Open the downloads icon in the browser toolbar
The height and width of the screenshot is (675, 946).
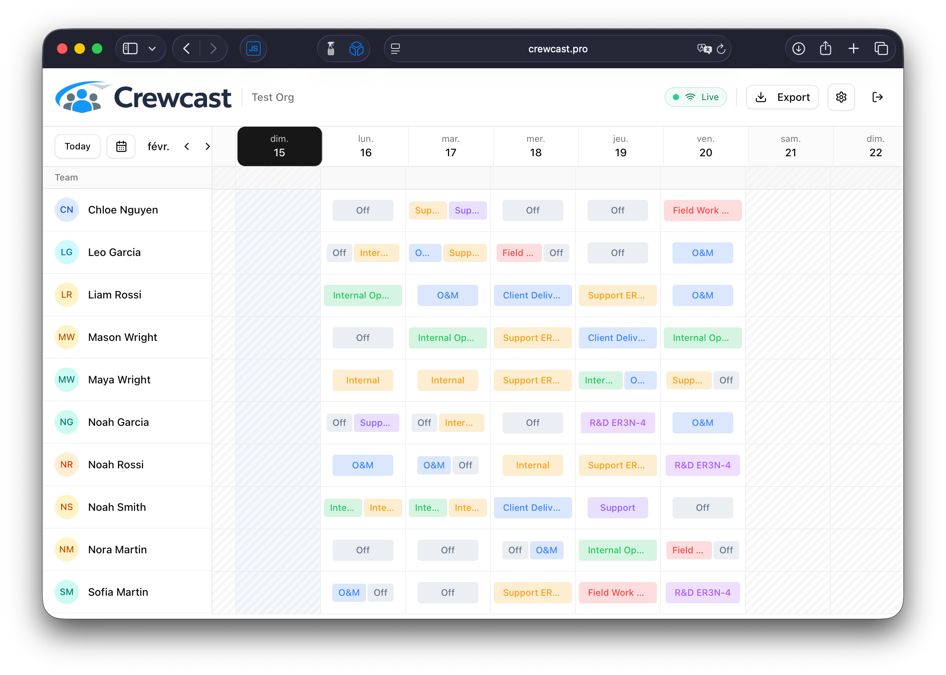point(798,49)
